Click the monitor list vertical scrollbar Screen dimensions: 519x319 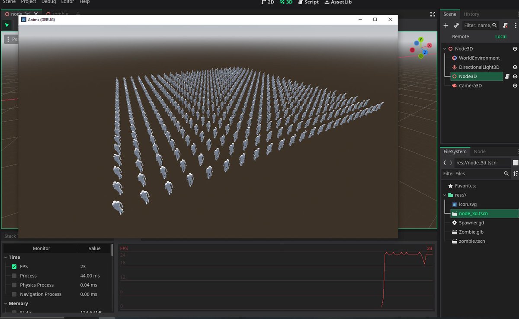pos(112,250)
